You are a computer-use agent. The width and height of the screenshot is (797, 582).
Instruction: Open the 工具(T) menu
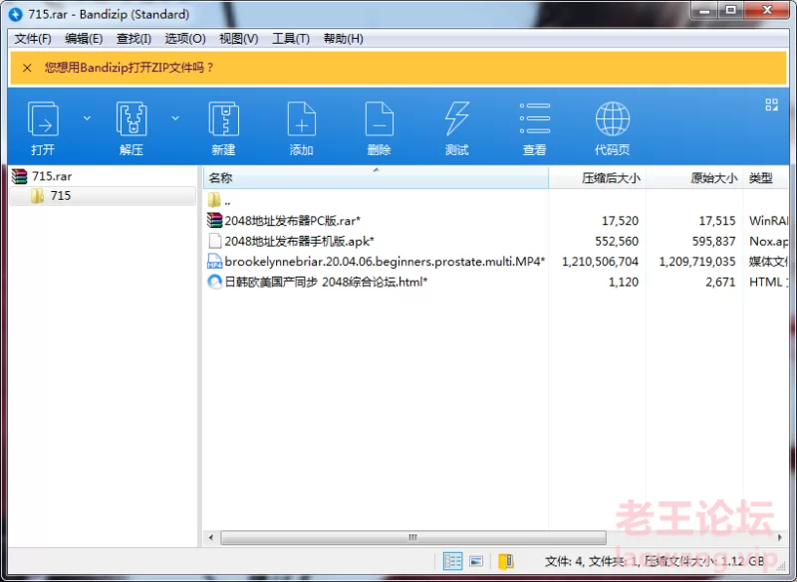tap(291, 39)
